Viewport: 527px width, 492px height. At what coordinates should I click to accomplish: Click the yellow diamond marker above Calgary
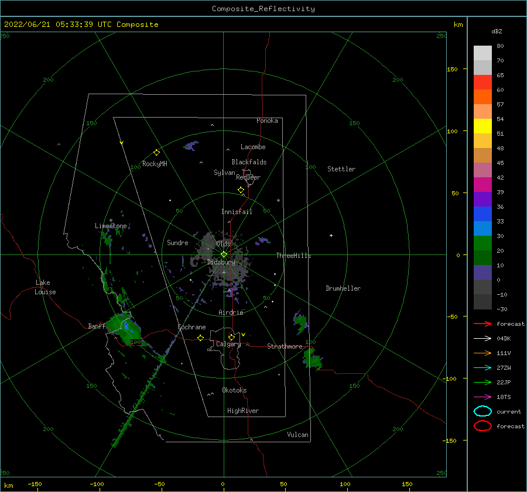231,337
